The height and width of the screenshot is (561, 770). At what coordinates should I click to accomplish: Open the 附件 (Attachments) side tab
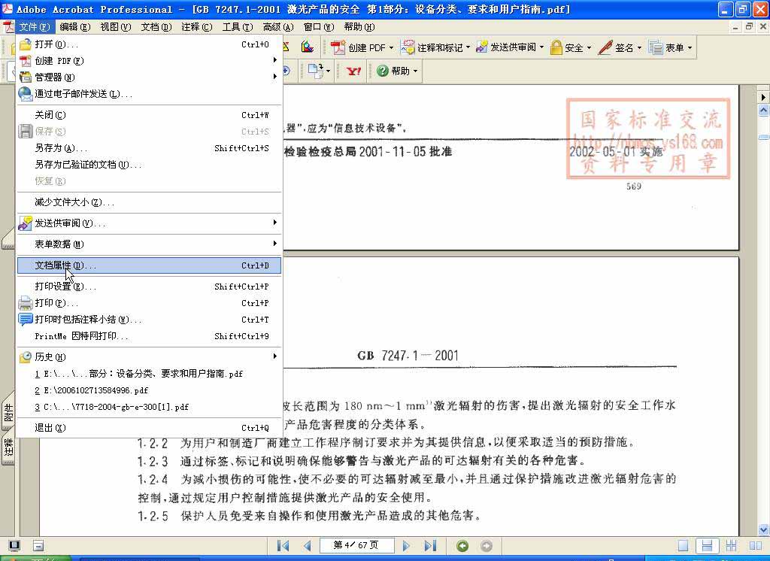click(8, 413)
